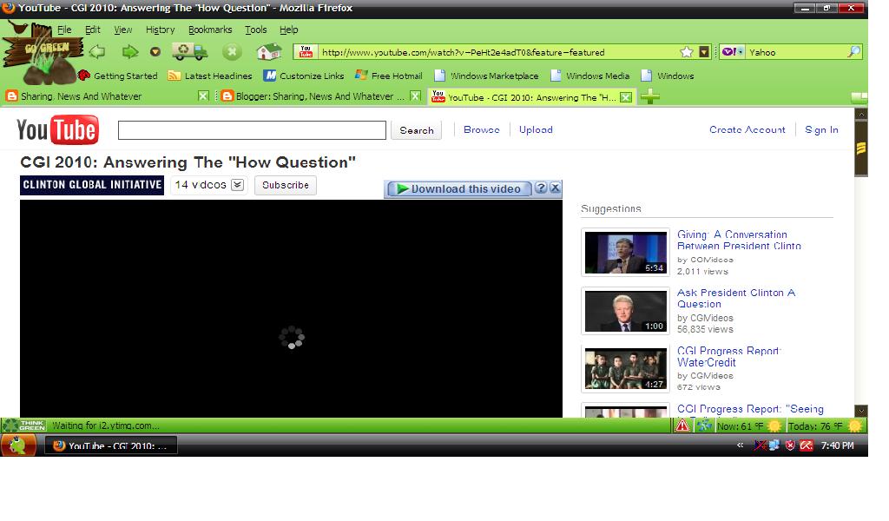Click the Yahoo search box

pyautogui.click(x=795, y=52)
